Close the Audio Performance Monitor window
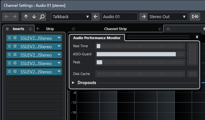The width and height of the screenshot is (205, 120). tap(197, 37)
